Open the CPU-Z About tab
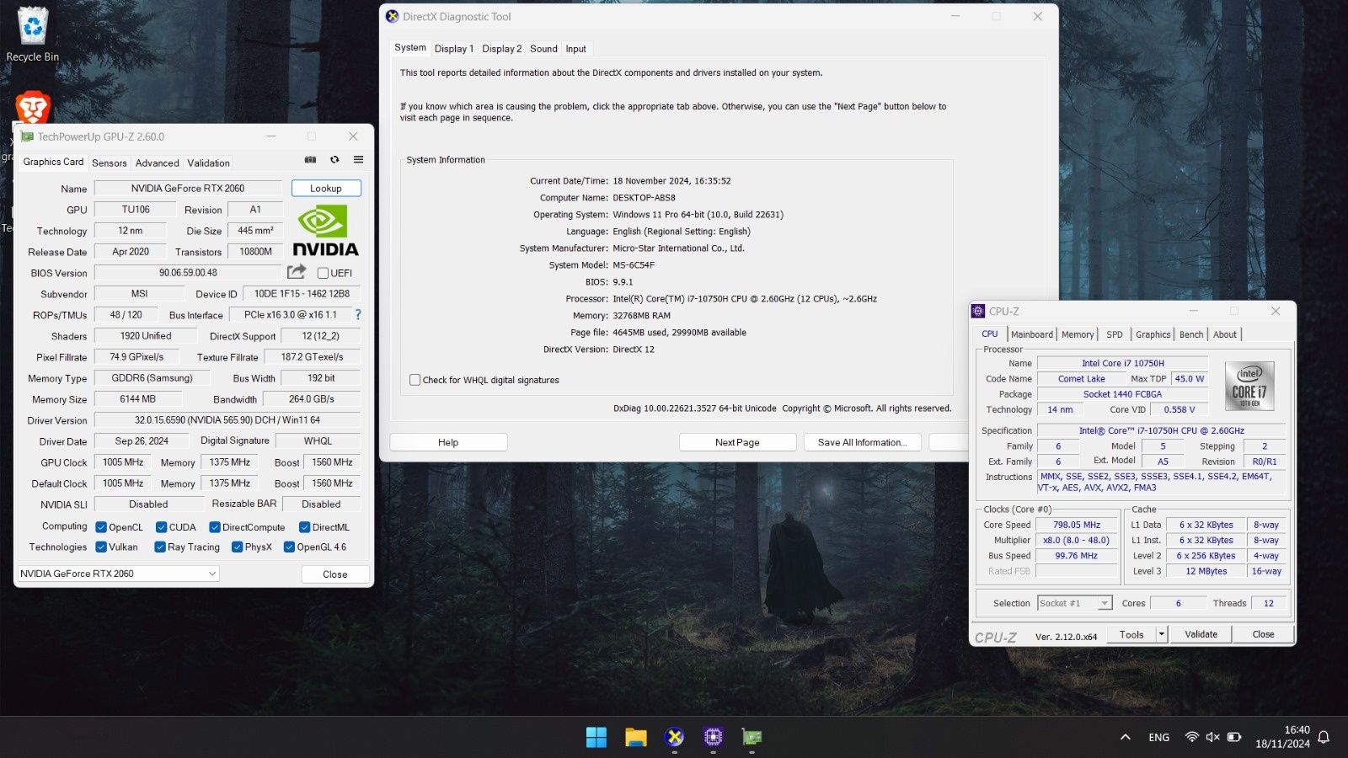This screenshot has width=1348, height=758. pyautogui.click(x=1225, y=334)
